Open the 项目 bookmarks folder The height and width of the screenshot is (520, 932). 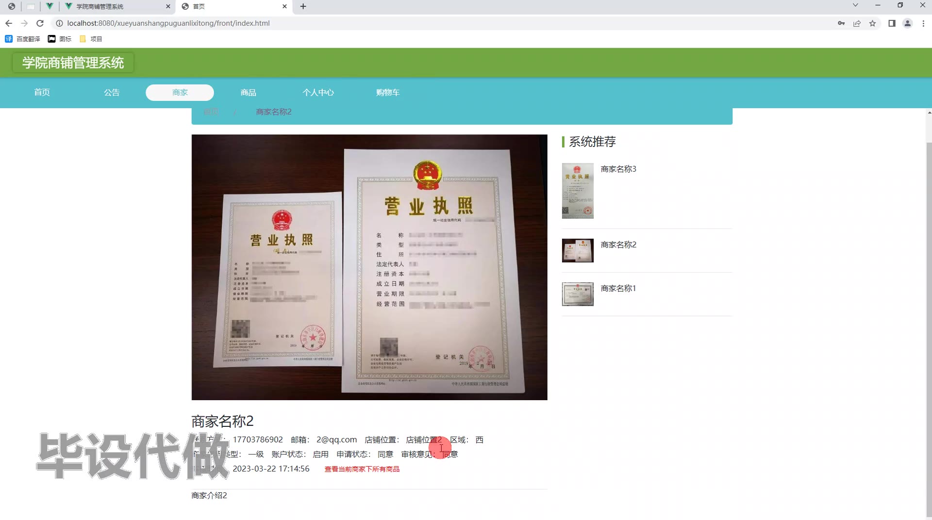pyautogui.click(x=91, y=39)
